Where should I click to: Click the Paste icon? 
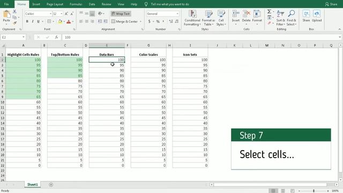pyautogui.click(x=6, y=14)
